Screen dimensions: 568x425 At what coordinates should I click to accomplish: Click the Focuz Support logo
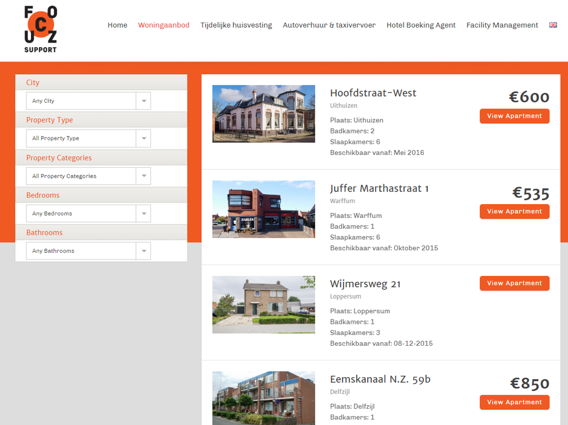40,29
